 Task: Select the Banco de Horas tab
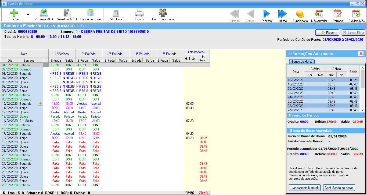302,62
